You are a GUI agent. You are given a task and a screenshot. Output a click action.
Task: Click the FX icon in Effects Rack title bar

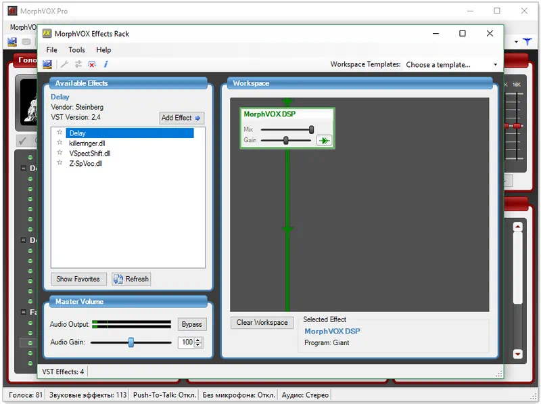[47, 33]
